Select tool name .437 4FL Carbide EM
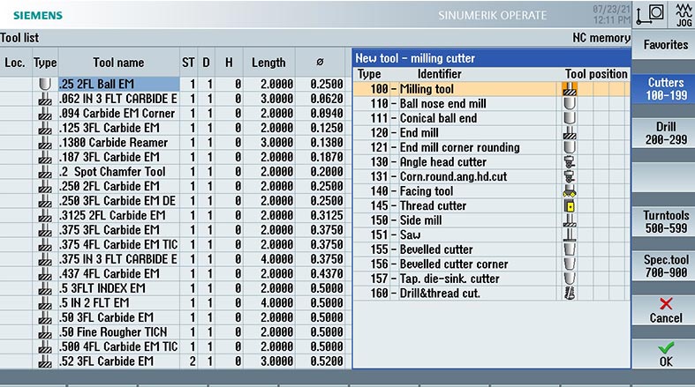This screenshot has height=387, width=695. pyautogui.click(x=119, y=274)
